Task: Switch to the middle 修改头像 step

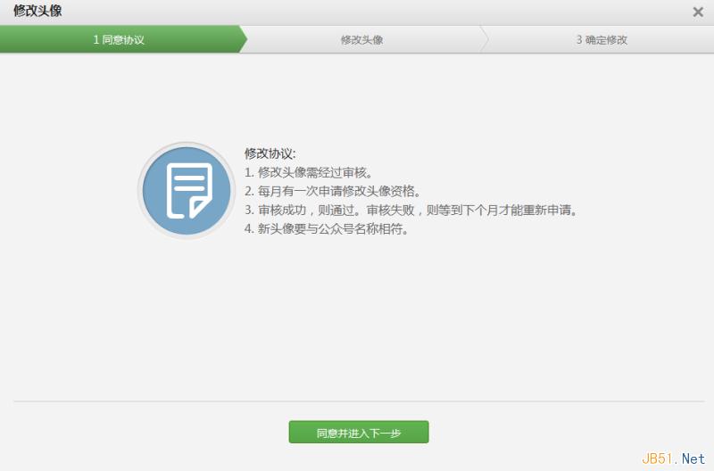Action: click(x=361, y=40)
